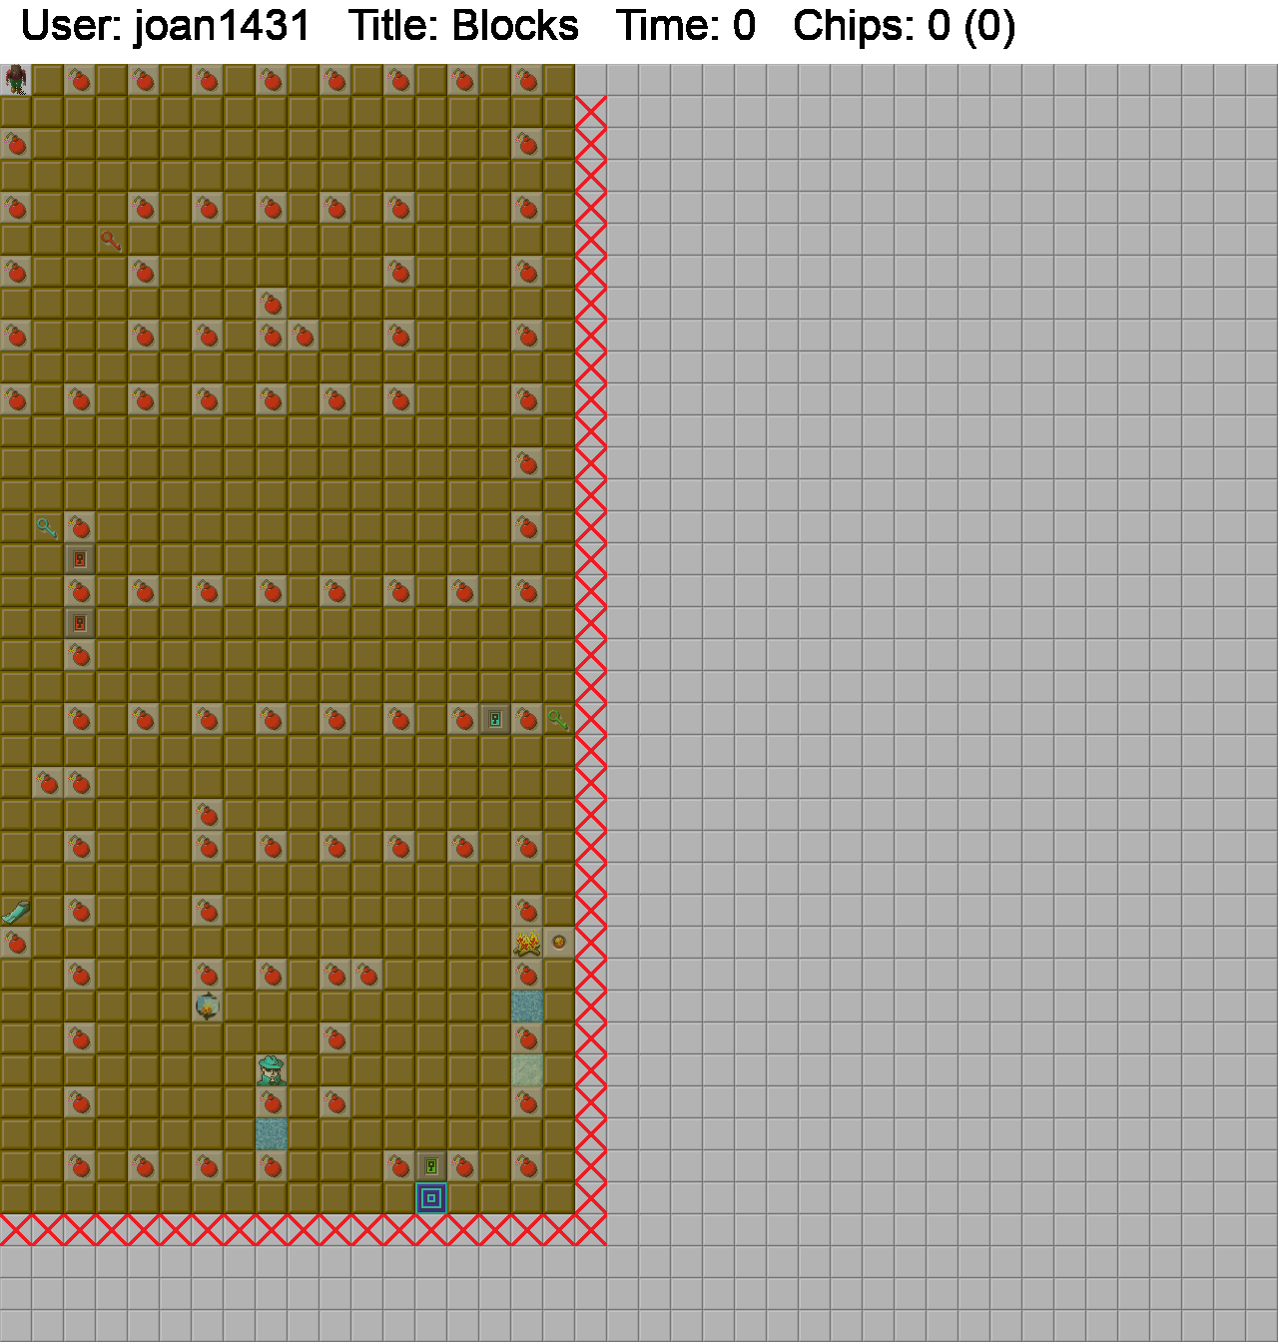Screen dimensions: 1278x1342
Task: Click the round brown button tile
Action: tap(559, 943)
